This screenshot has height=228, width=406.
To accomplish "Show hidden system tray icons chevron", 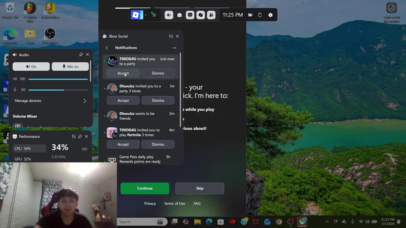I will click(x=327, y=222).
